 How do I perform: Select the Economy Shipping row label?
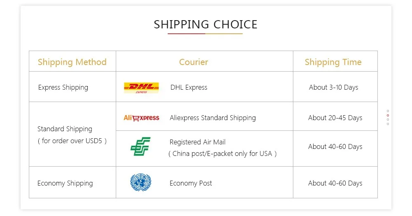click(65, 183)
